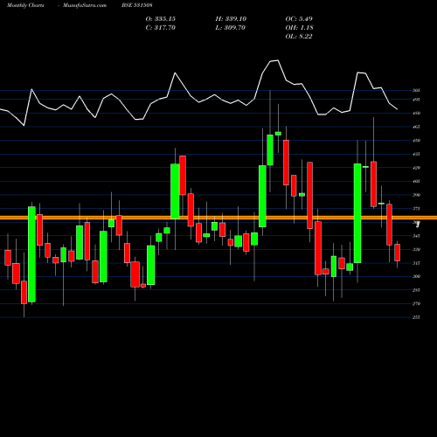Click the 375 price axis label

tap(416, 209)
